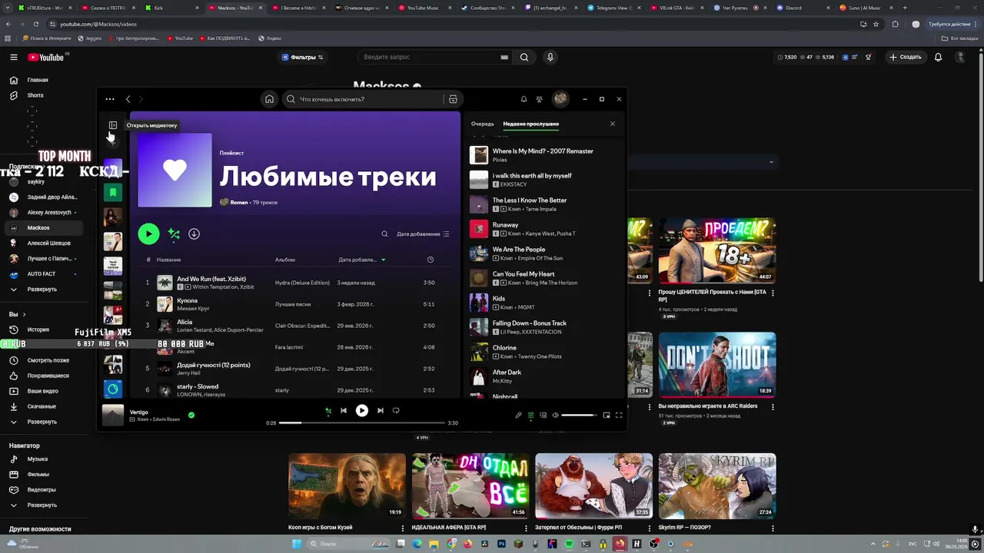This screenshot has height=553, width=984.
Task: Open Windows Start button on taskbar
Action: [x=298, y=544]
